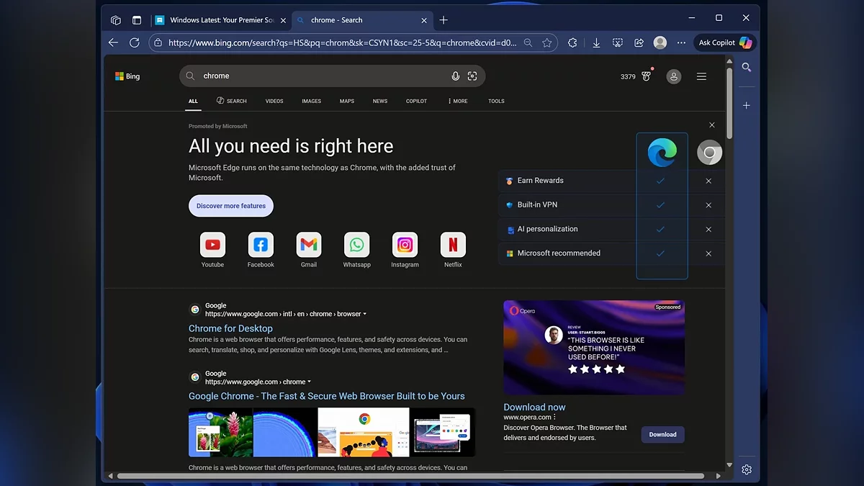Image resolution: width=864 pixels, height=486 pixels.
Task: Add page to favorites star icon
Action: tap(547, 43)
